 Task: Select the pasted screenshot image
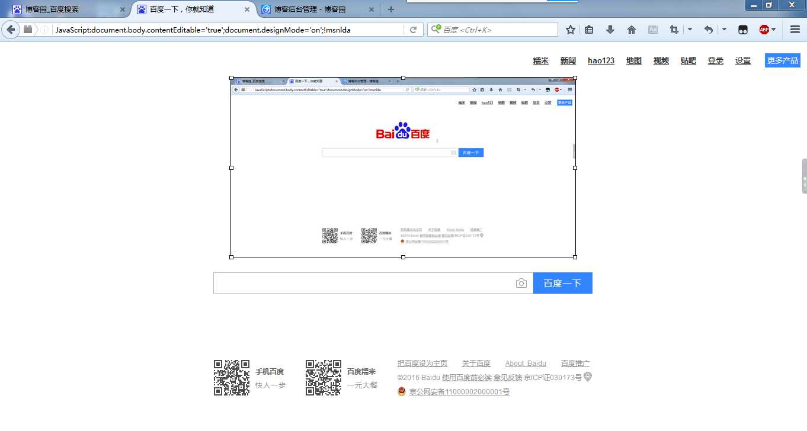(x=403, y=168)
